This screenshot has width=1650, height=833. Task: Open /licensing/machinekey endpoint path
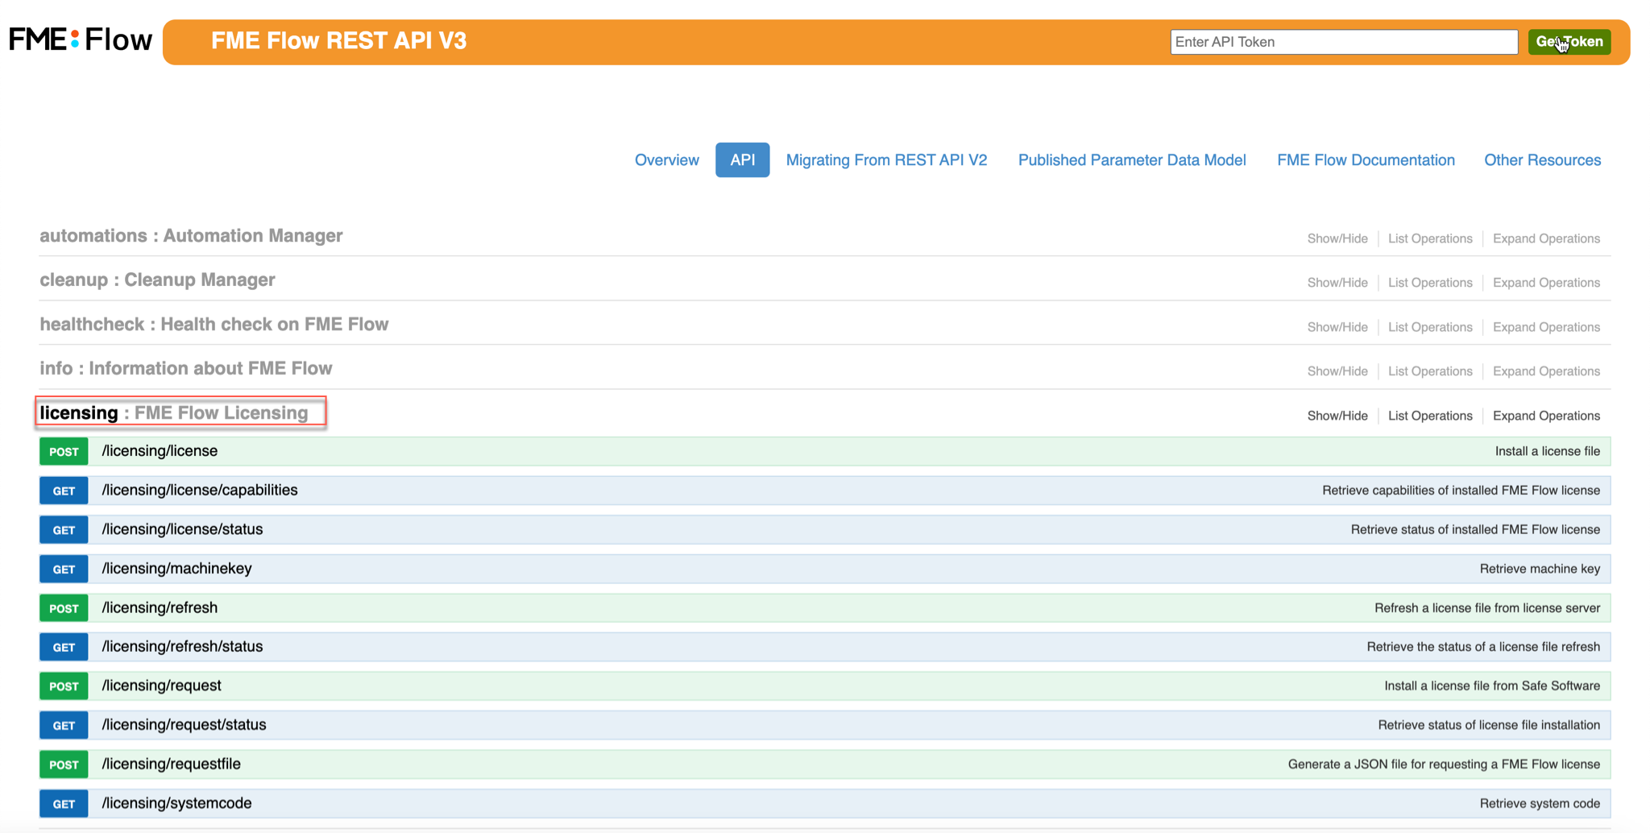click(x=176, y=569)
